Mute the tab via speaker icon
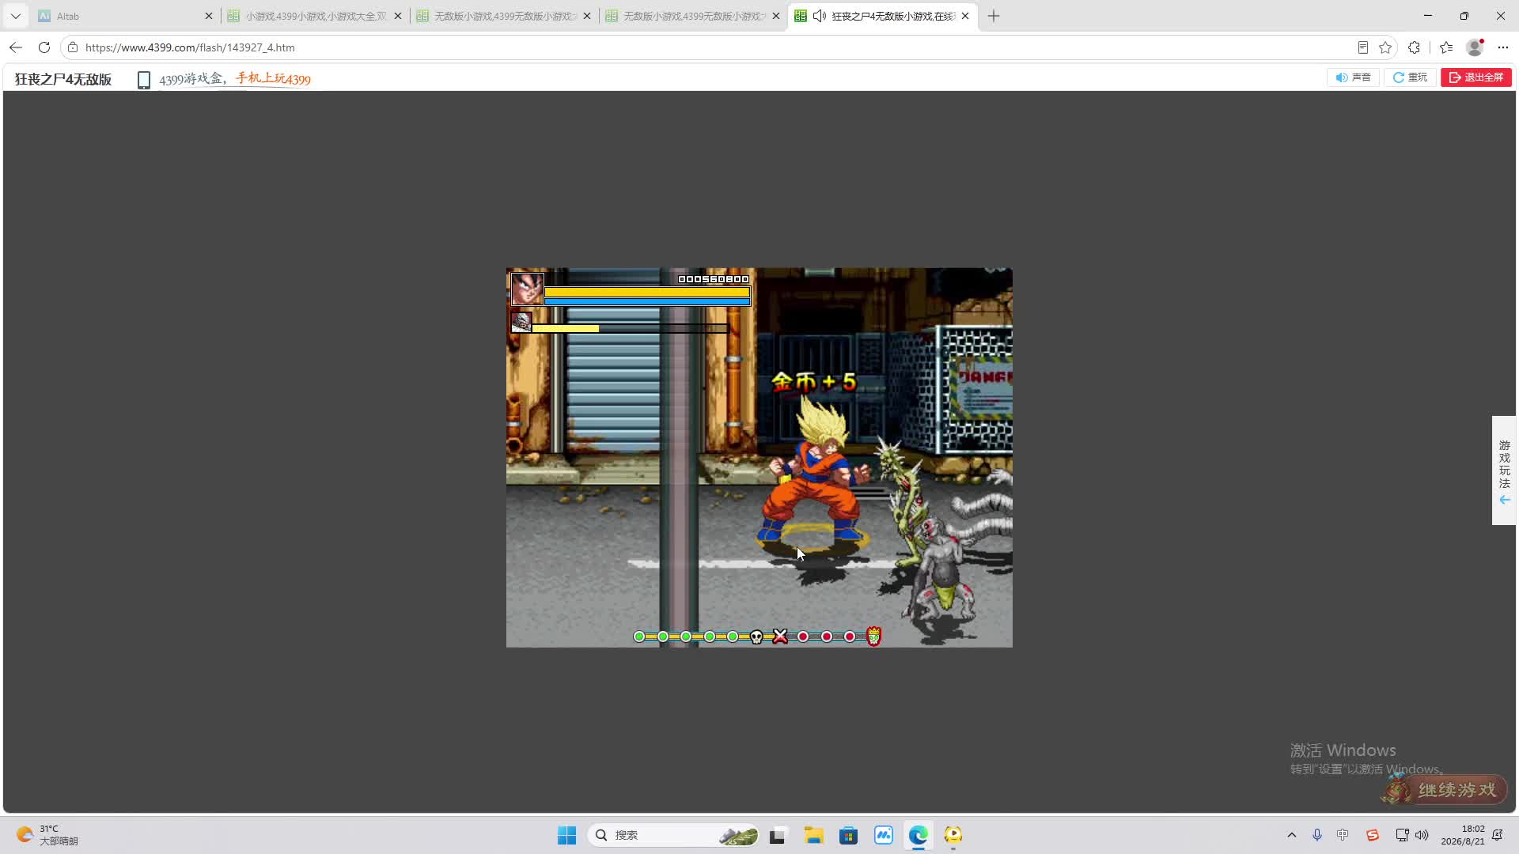Image resolution: width=1519 pixels, height=854 pixels. [819, 16]
